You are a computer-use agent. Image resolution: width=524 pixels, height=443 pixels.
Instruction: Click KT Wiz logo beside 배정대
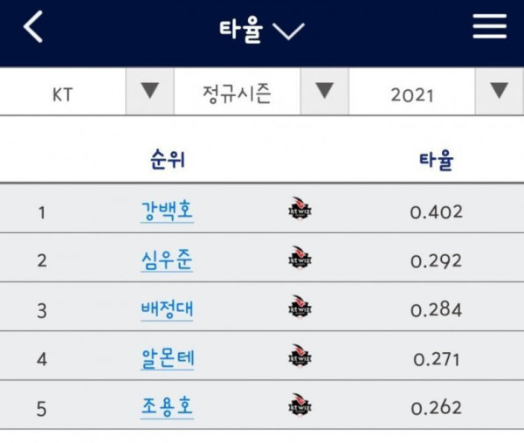[x=300, y=307]
